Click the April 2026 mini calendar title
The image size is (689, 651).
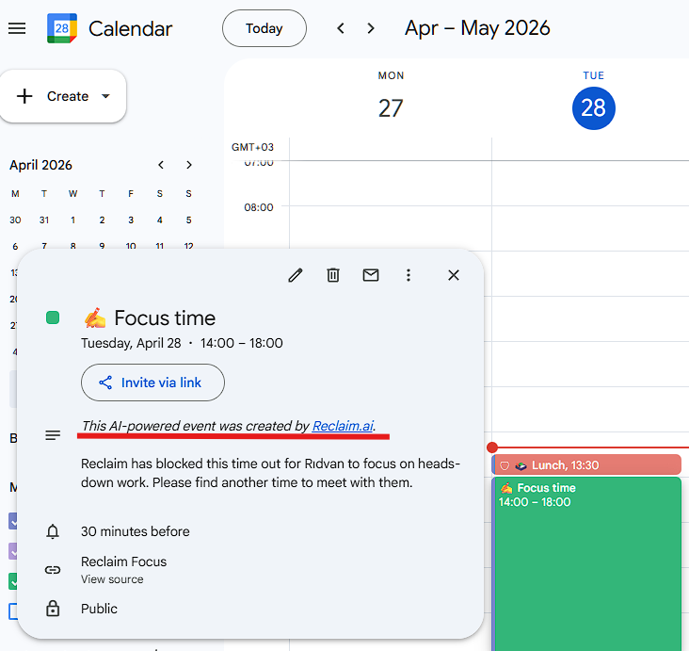click(x=40, y=165)
